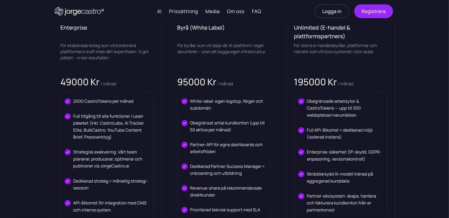This screenshot has width=449, height=218.
Task: Click the checkmark beside Full API-åtkomst + dedikerad miljö
Action: [301, 130]
